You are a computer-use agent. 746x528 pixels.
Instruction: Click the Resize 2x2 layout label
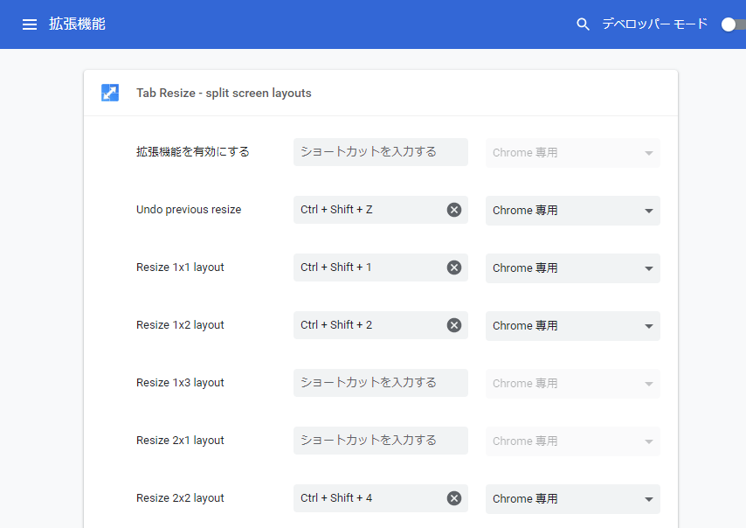pos(180,498)
